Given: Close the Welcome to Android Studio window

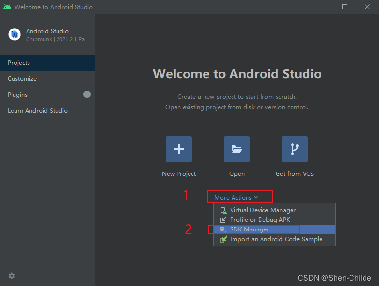Looking at the screenshot, I should [x=367, y=7].
